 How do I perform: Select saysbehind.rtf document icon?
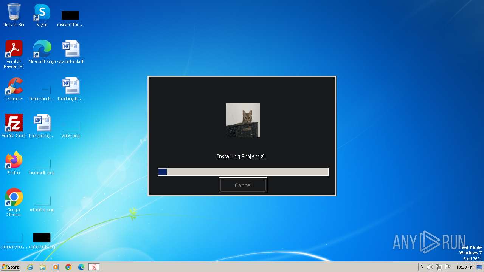(70, 52)
